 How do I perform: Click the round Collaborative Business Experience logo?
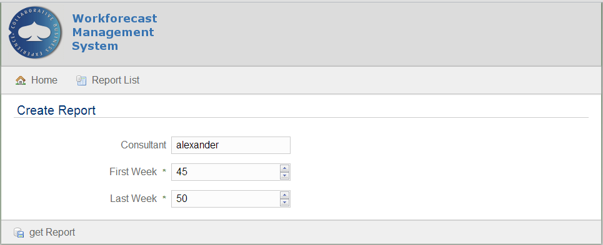(35, 32)
